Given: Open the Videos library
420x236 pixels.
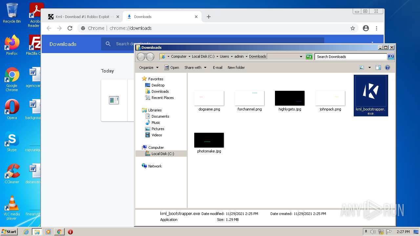Looking at the screenshot, I should point(157,135).
